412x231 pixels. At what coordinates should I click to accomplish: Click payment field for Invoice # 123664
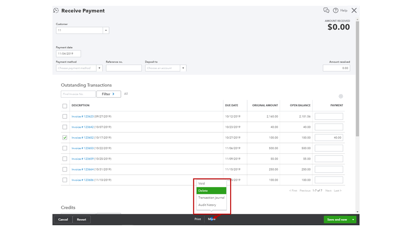click(x=329, y=169)
